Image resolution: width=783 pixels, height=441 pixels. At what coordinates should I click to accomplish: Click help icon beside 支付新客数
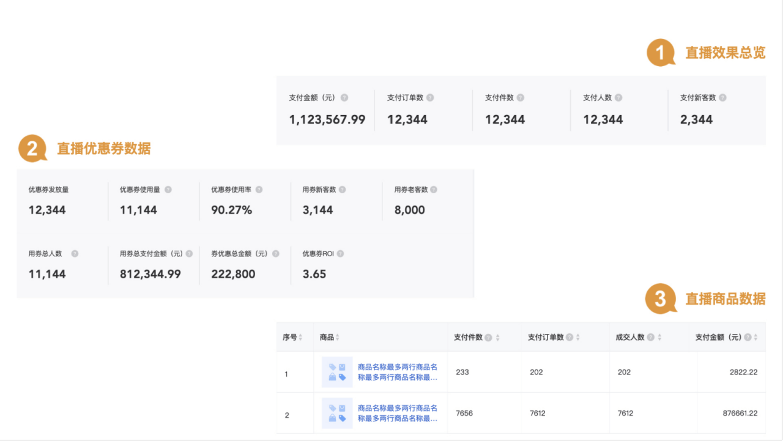[x=723, y=98]
